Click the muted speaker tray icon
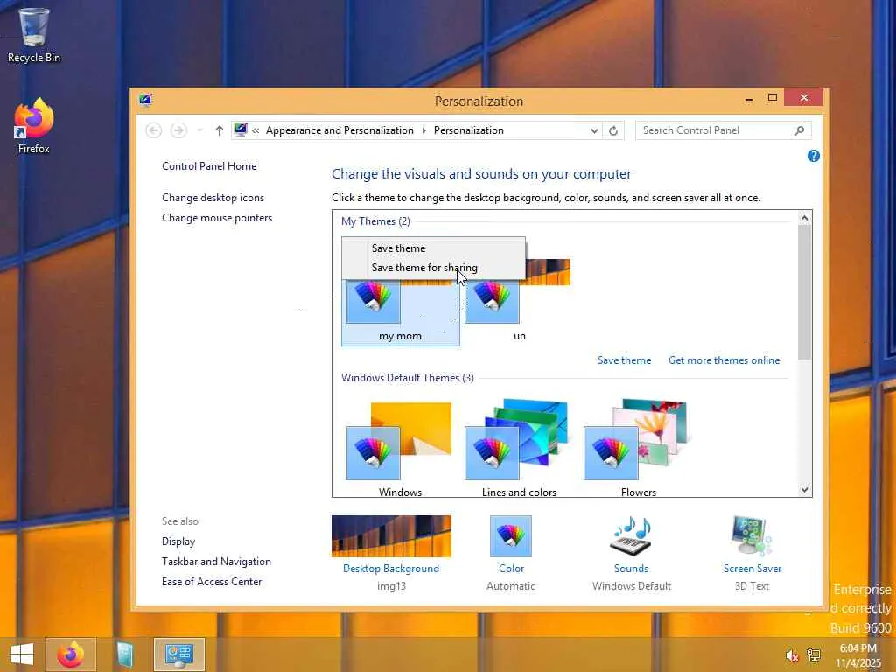Viewport: 896px width, 672px height. pyautogui.click(x=792, y=654)
